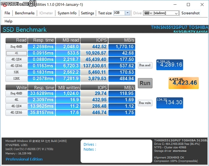Click the Read column header
Image resolution: width=209 pixels, height=166 pixels.
pos(17,40)
